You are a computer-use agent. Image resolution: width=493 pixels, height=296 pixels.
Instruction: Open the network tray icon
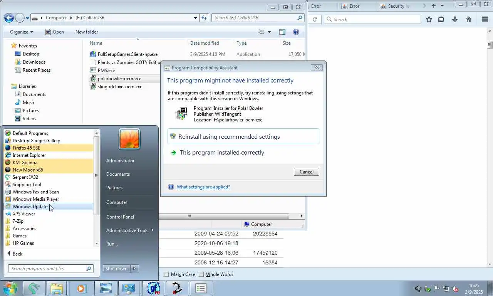coord(446,289)
